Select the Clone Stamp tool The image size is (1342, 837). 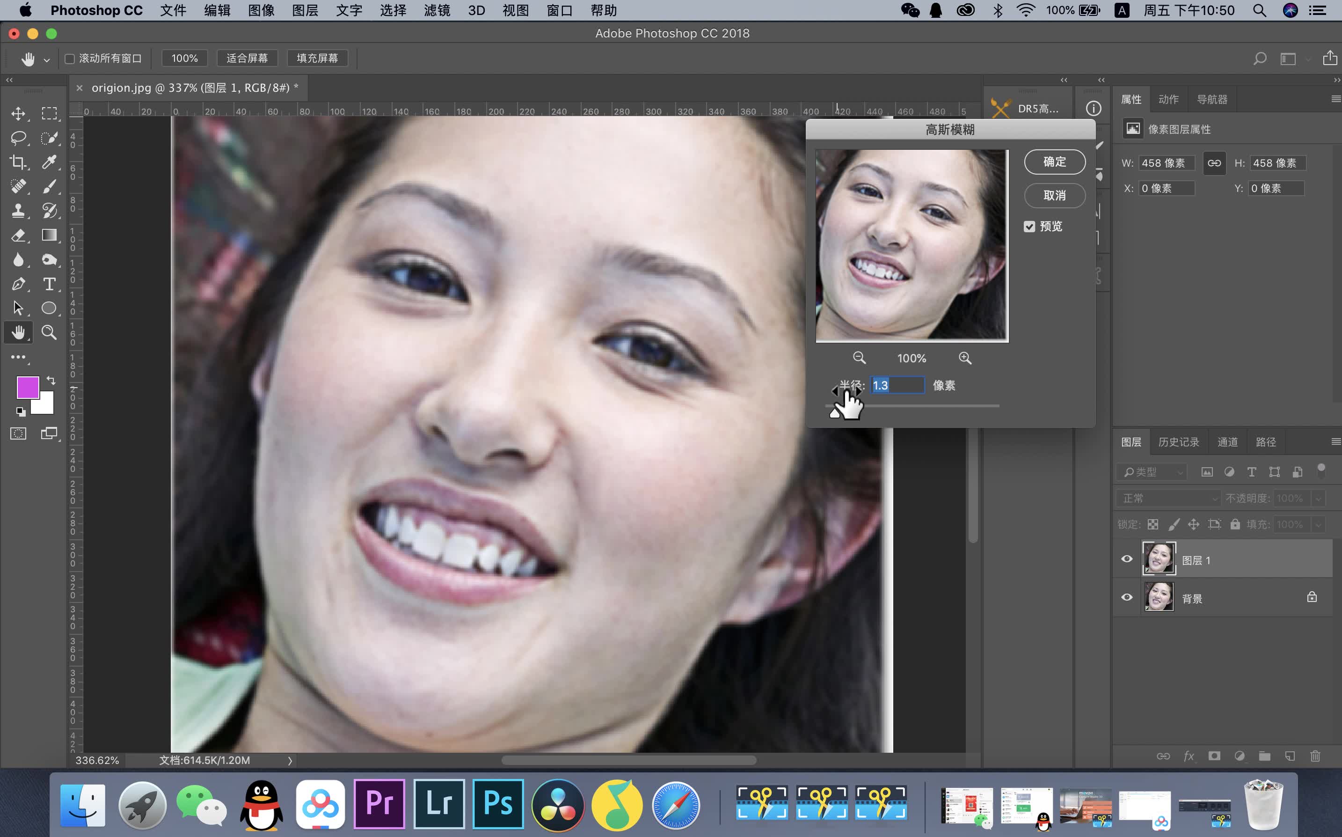(18, 211)
